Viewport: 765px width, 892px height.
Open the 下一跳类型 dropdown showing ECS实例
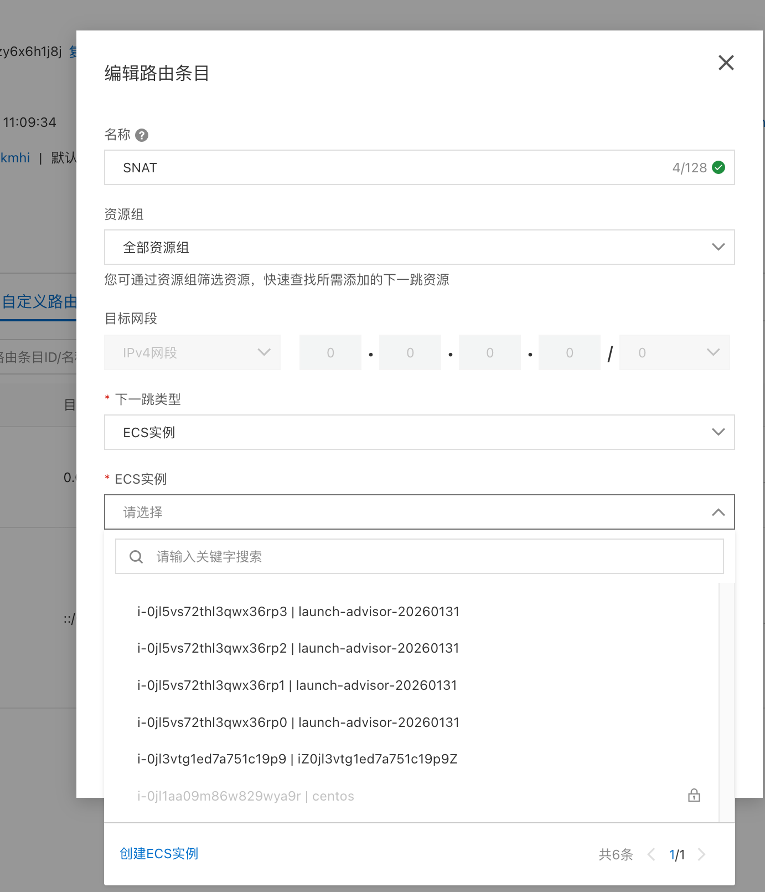(419, 432)
